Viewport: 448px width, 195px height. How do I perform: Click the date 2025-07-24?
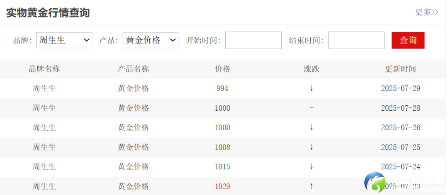[x=401, y=166]
